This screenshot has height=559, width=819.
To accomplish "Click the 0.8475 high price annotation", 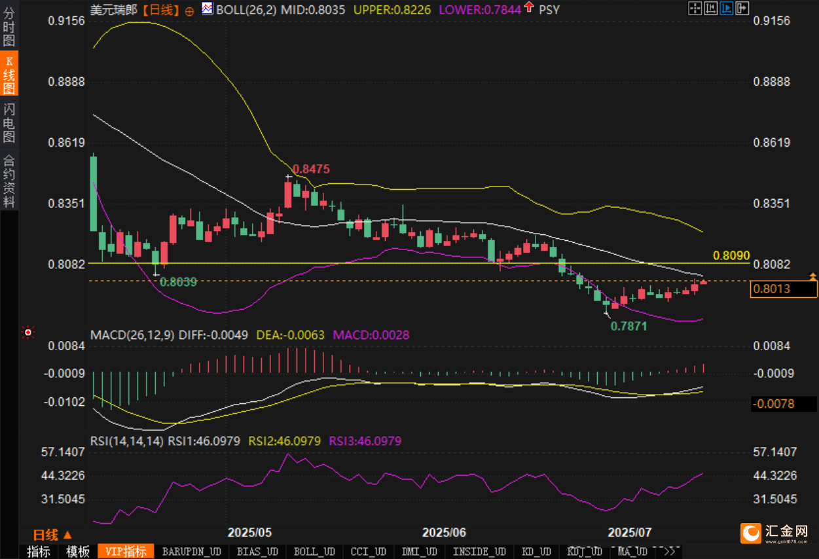I will click(x=311, y=169).
